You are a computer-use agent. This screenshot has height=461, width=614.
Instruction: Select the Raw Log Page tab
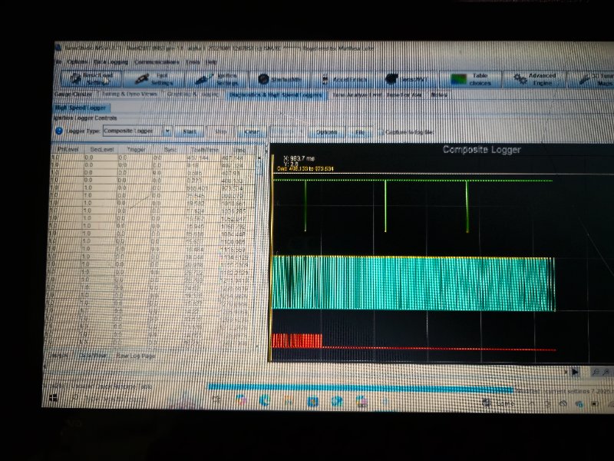tap(137, 357)
